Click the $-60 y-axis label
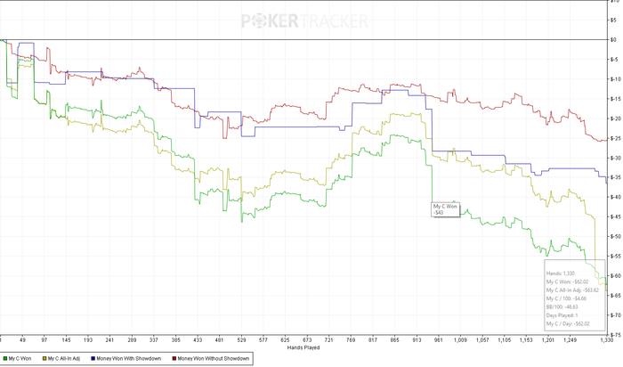Image resolution: width=623 pixels, height=367 pixels. coord(614,275)
